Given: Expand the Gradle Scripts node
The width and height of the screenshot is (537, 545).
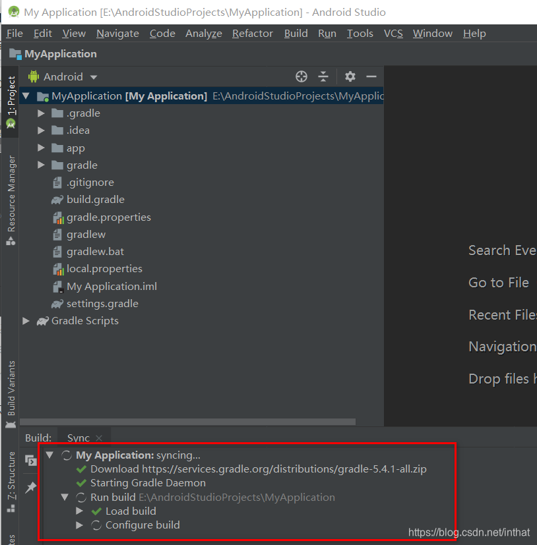Looking at the screenshot, I should (26, 321).
